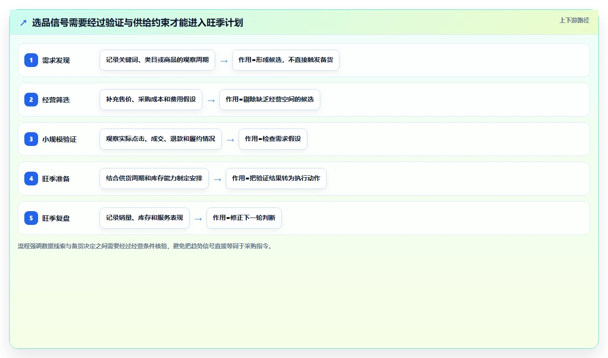608x358 pixels.
Task: Click the 小规模验证 step title
Action: (x=59, y=139)
